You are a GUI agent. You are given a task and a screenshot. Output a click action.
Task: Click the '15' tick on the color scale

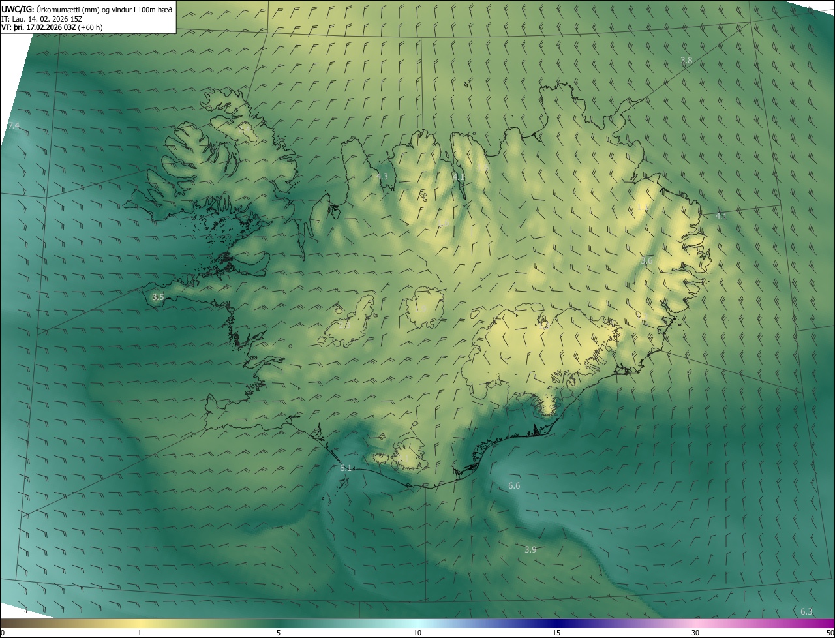tap(556, 633)
